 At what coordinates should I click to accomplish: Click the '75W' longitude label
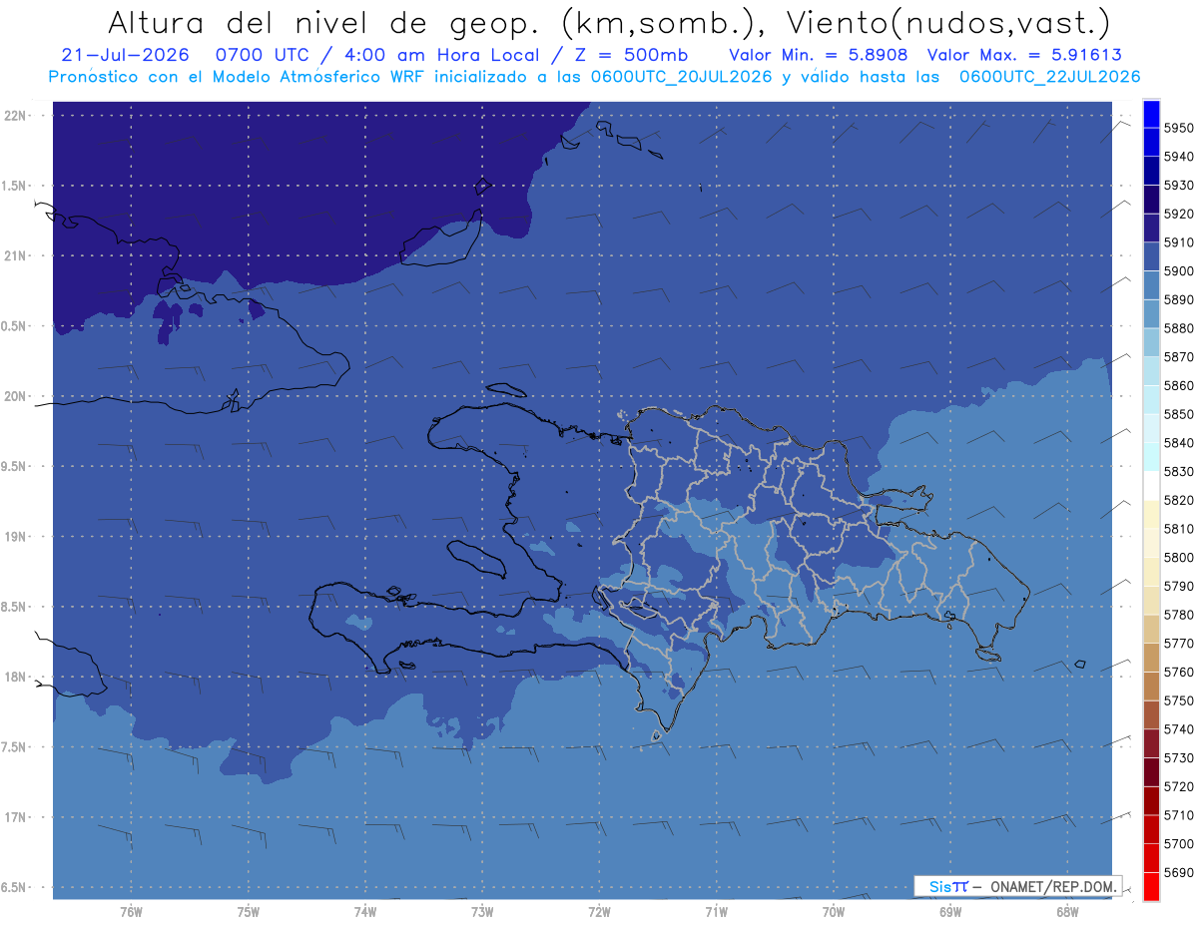[x=248, y=911]
